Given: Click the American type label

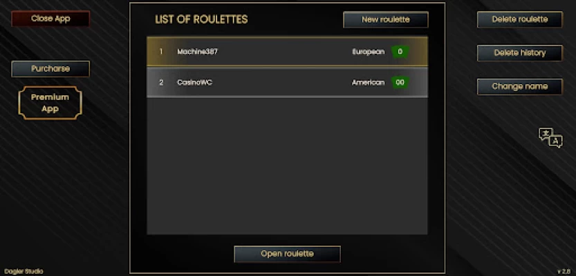Looking at the screenshot, I should point(368,83).
